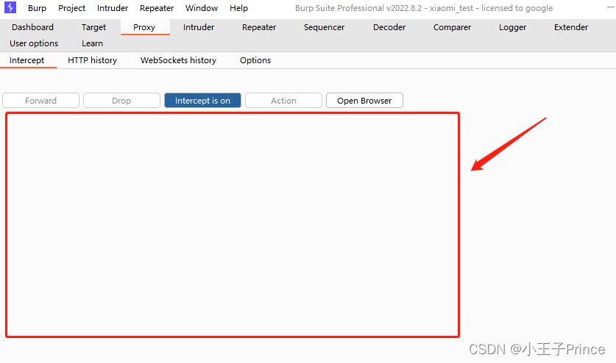Open the Learn tab
This screenshot has height=363, width=616.
pos(92,43)
